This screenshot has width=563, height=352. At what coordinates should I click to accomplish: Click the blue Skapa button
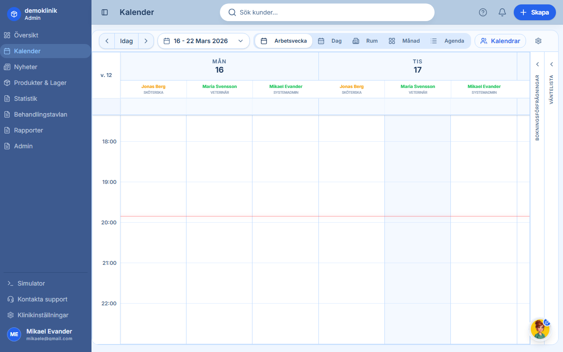(x=535, y=12)
